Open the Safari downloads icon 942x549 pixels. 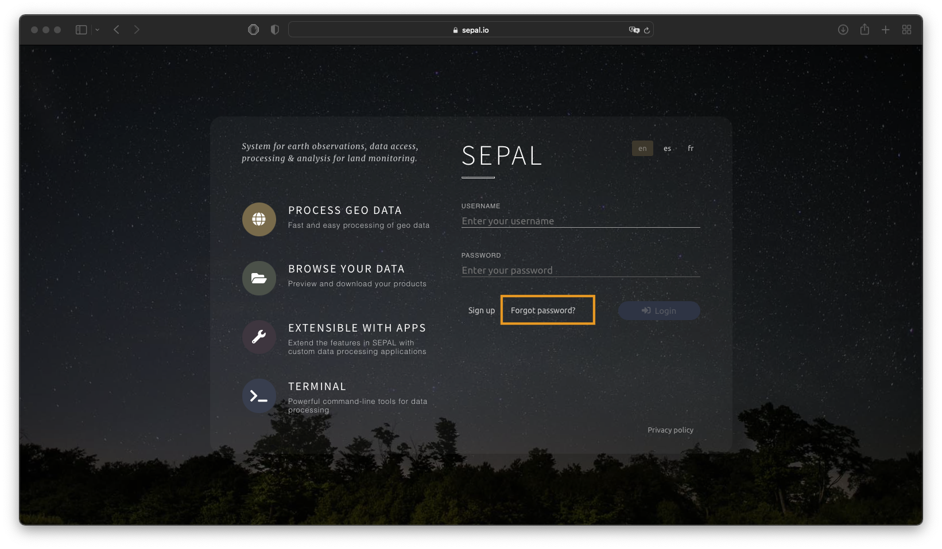tap(843, 30)
